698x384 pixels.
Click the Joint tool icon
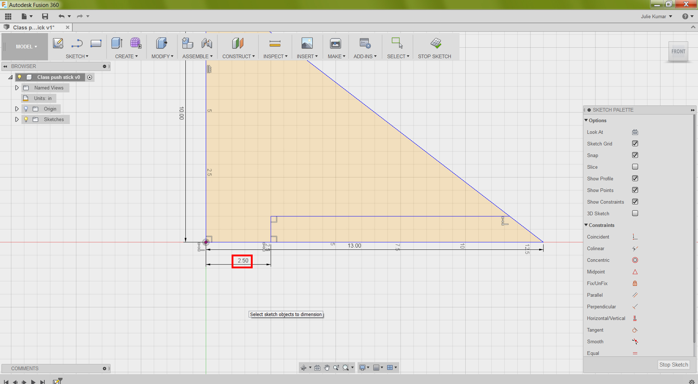coord(207,43)
